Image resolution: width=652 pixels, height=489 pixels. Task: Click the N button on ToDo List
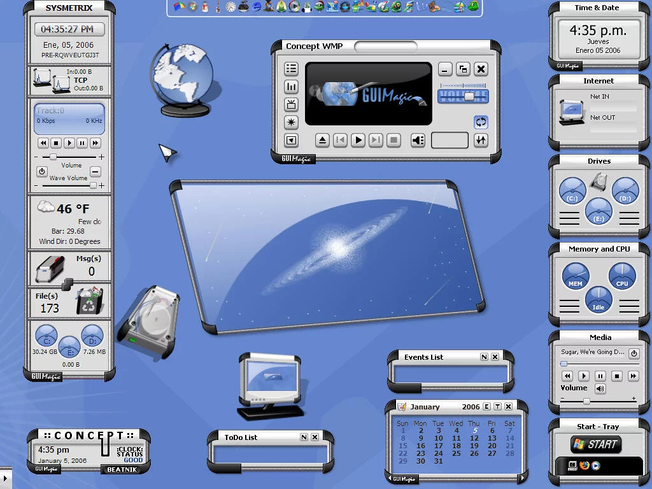coord(304,437)
